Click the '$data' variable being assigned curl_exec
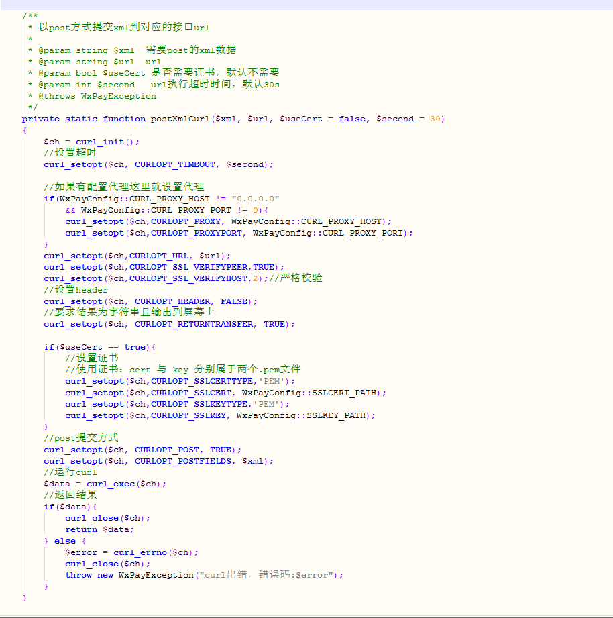This screenshot has height=618, width=613. (57, 484)
